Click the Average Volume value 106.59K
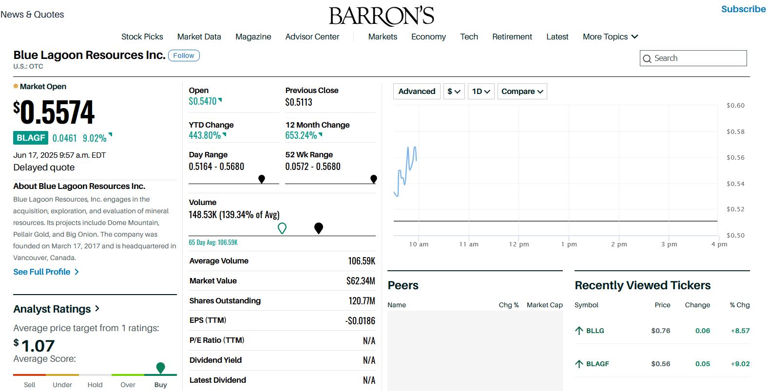This screenshot has height=391, width=768. 362,261
